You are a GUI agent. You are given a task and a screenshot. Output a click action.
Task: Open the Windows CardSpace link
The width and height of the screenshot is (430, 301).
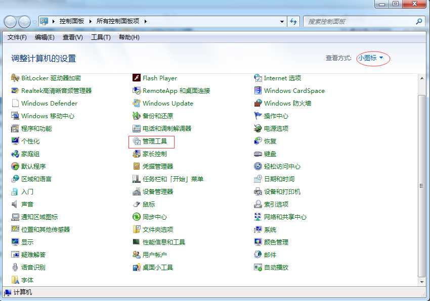point(294,91)
